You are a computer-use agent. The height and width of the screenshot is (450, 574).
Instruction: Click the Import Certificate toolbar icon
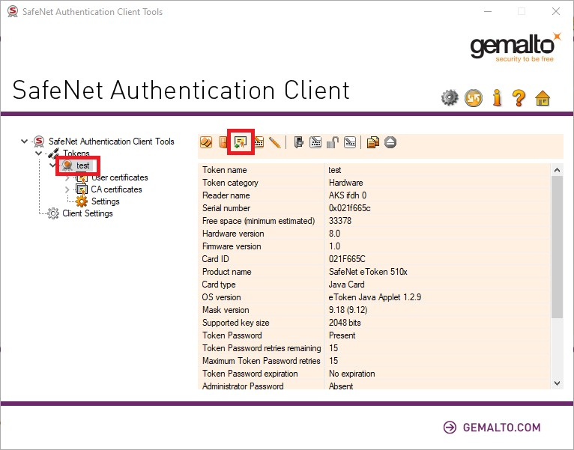pyautogui.click(x=241, y=142)
